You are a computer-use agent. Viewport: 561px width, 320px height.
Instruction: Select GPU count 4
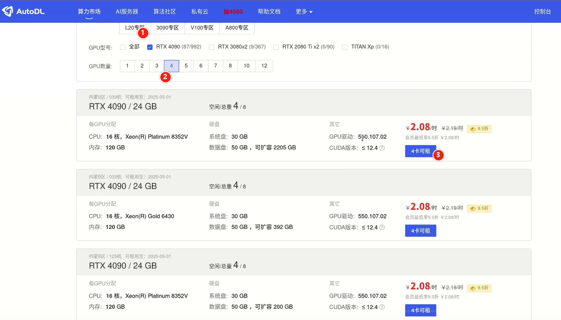pyautogui.click(x=171, y=66)
